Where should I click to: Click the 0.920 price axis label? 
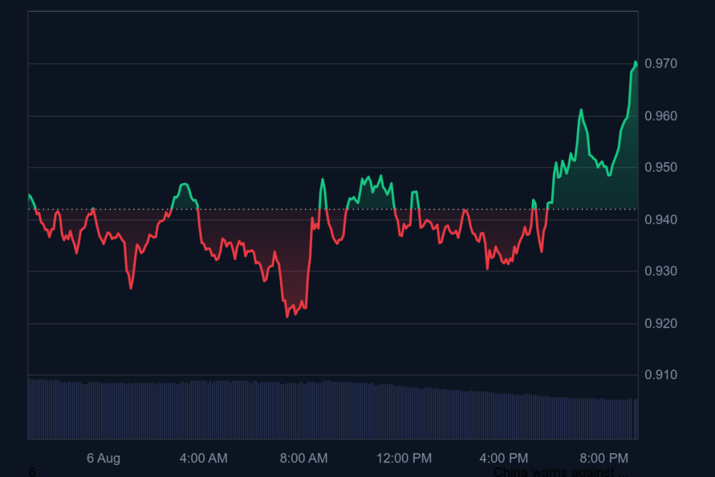[x=660, y=323]
